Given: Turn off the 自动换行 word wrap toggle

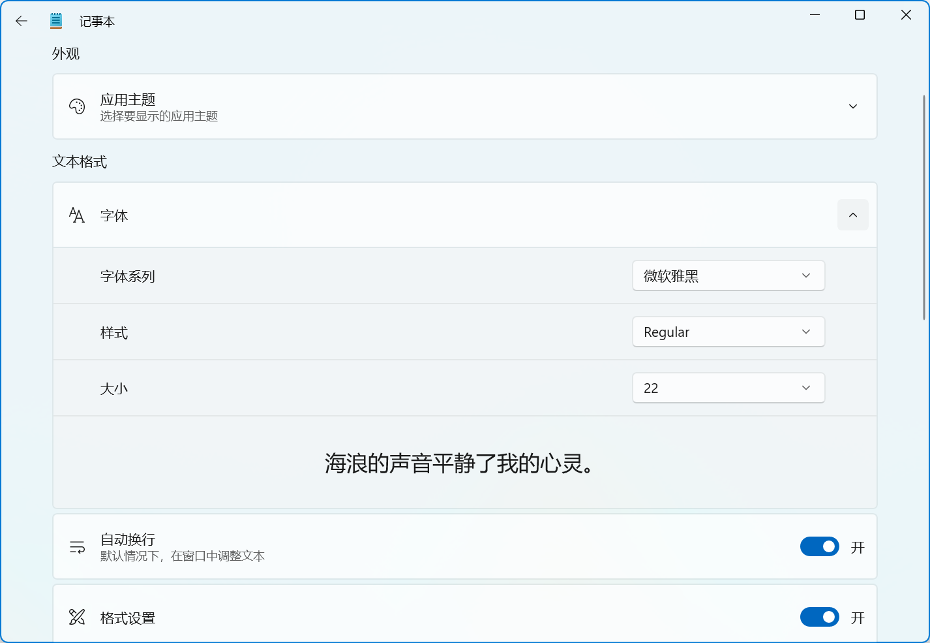Looking at the screenshot, I should 819,546.
